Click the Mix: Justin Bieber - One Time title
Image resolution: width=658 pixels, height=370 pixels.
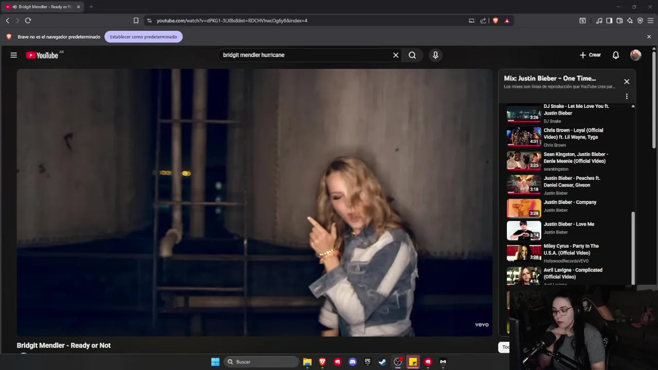550,78
